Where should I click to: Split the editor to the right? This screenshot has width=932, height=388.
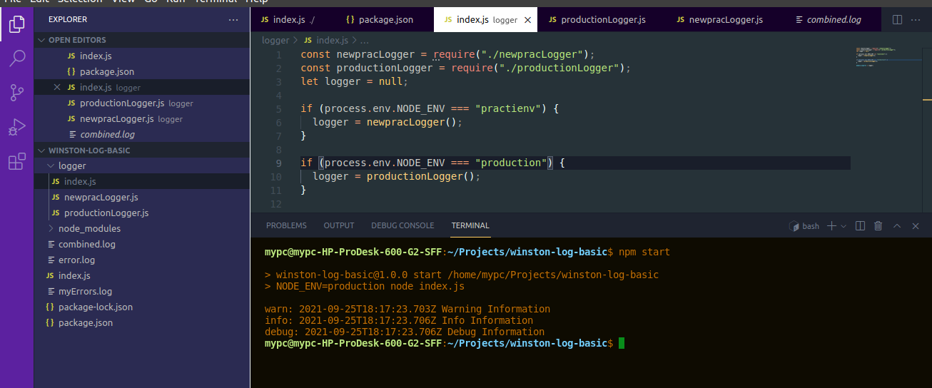point(898,20)
